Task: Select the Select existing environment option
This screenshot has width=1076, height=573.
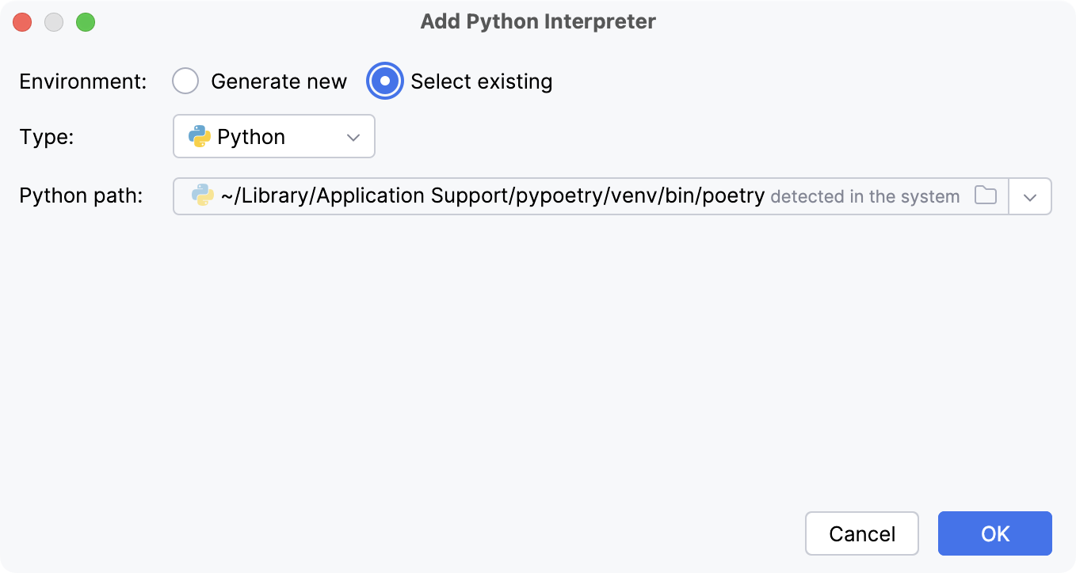Action: pyautogui.click(x=384, y=81)
